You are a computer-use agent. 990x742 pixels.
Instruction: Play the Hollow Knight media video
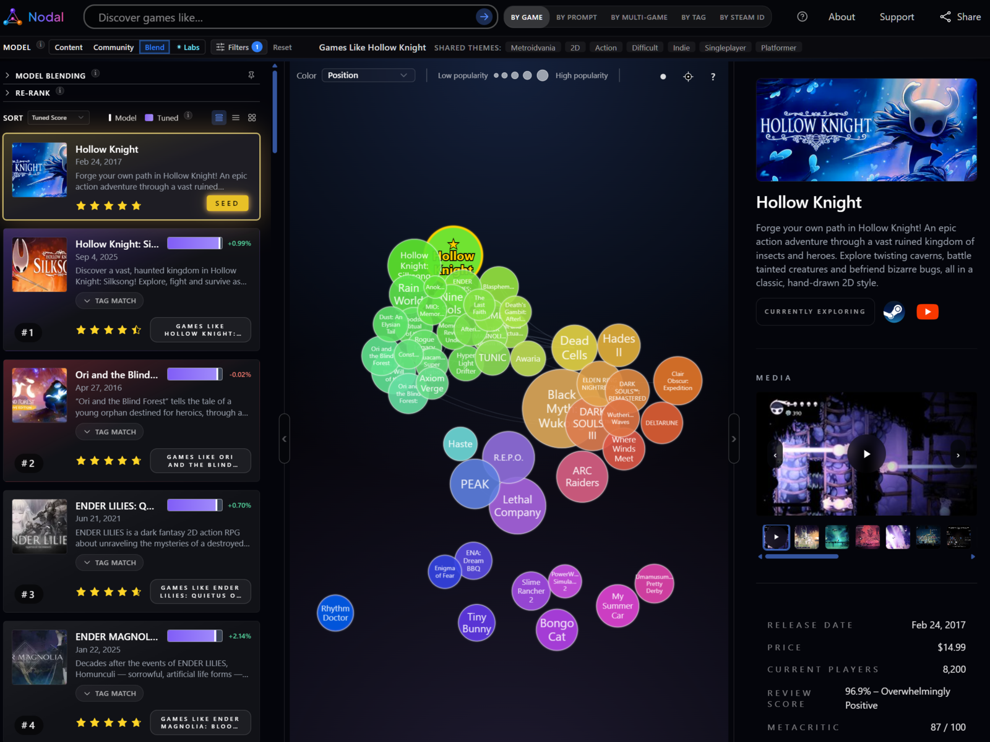[866, 454]
